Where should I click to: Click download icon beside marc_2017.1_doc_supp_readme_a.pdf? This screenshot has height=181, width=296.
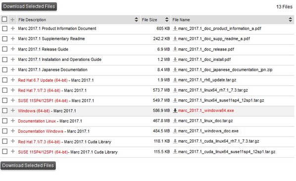pos(175,39)
